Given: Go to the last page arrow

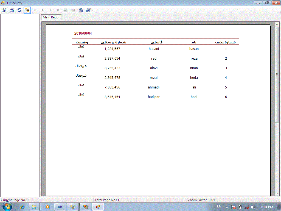Looking at the screenshot, I should coord(58,10).
